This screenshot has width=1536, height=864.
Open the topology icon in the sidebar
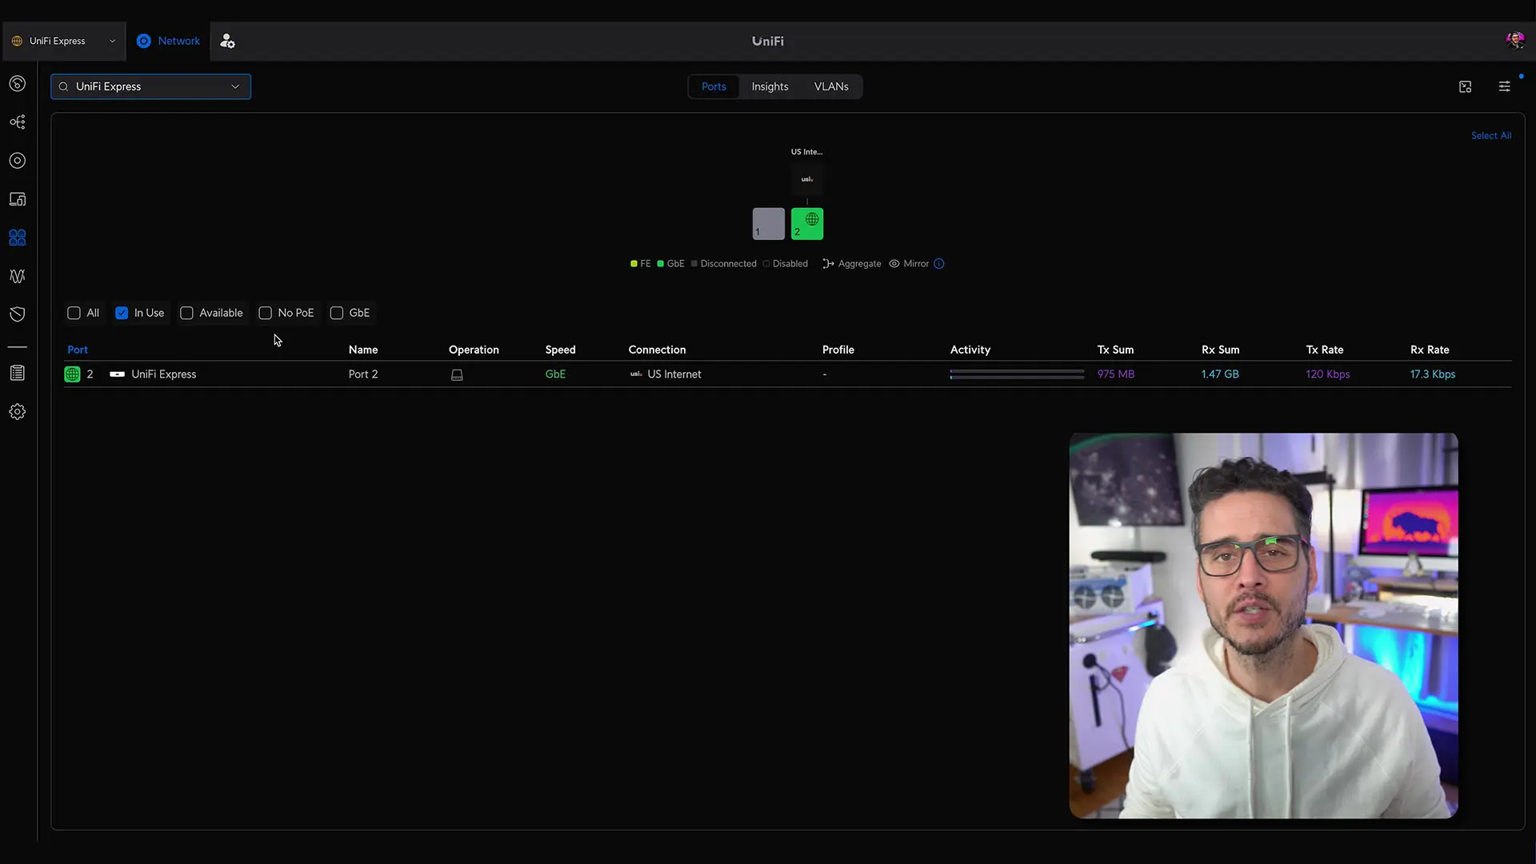click(x=18, y=122)
